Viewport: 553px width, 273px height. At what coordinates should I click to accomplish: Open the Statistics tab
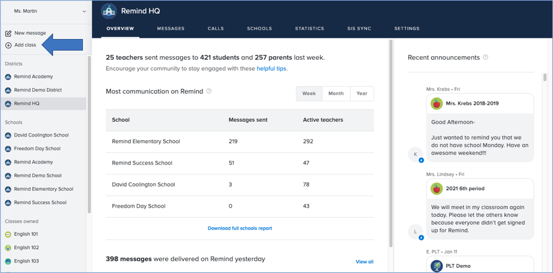[310, 29]
